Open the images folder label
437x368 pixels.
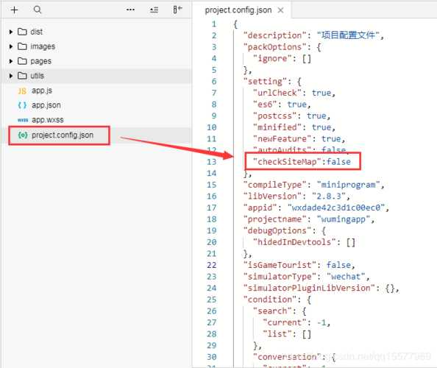43,46
